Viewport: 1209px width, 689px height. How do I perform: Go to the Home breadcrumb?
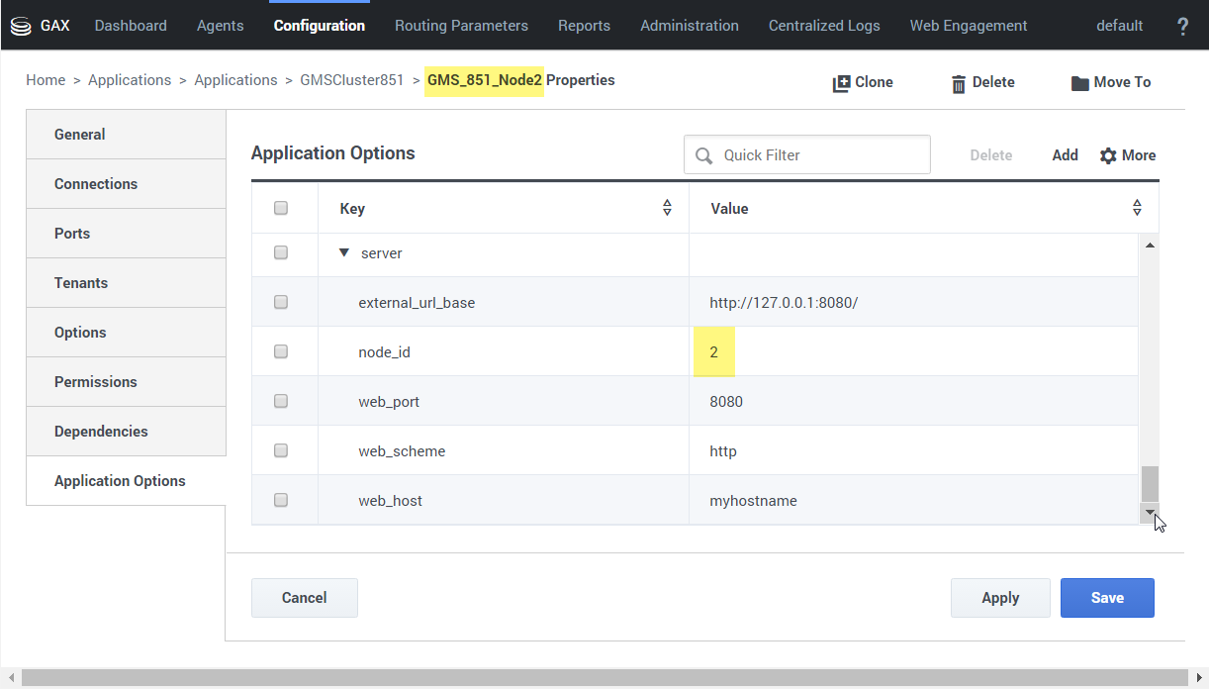46,80
